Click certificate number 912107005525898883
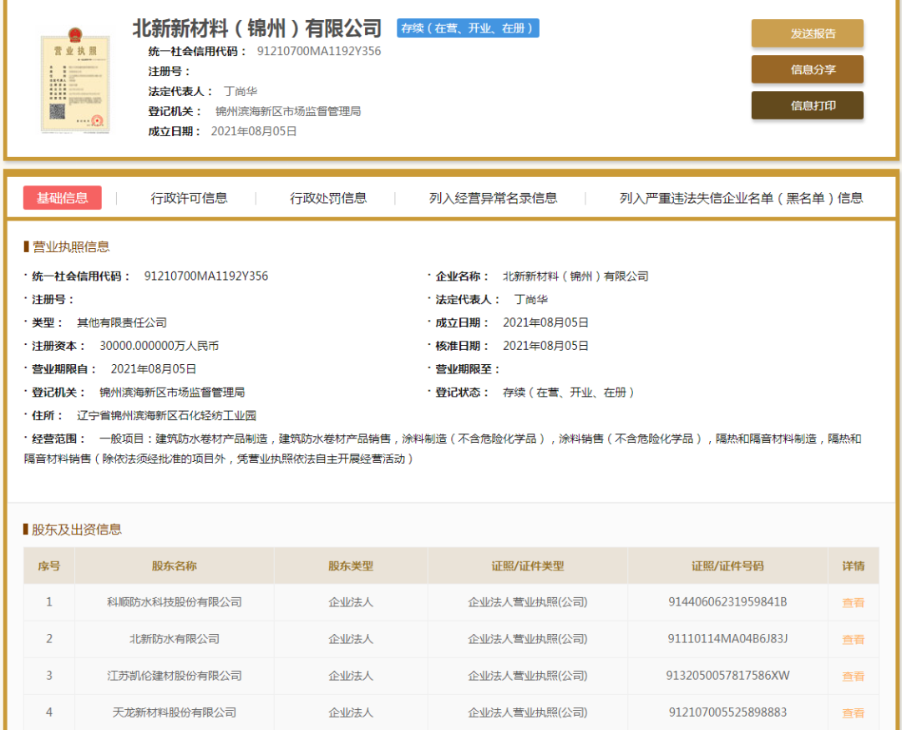 click(x=727, y=712)
